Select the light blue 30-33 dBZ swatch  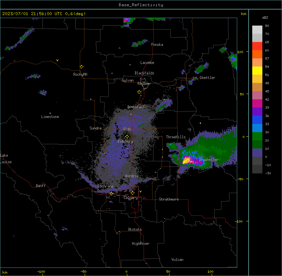coord(257,128)
